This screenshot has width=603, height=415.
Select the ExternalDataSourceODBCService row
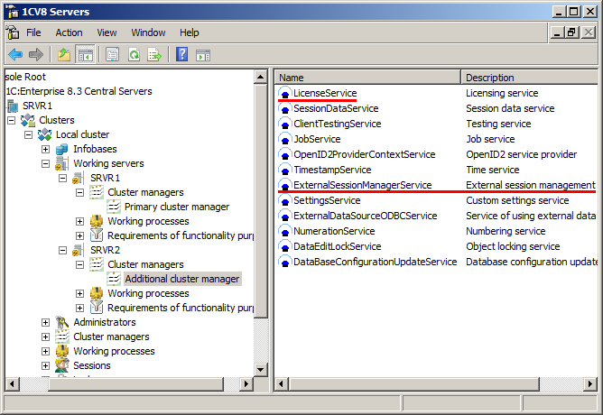[x=437, y=216]
